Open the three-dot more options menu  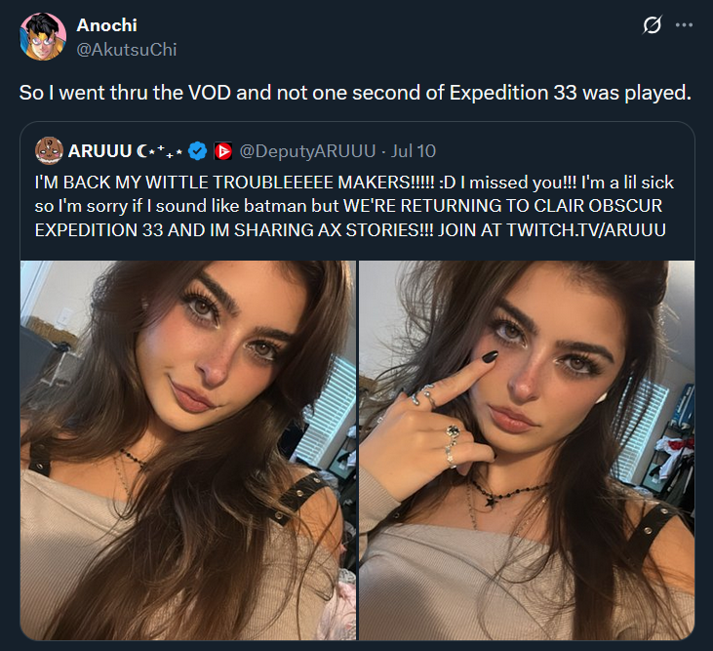684,25
